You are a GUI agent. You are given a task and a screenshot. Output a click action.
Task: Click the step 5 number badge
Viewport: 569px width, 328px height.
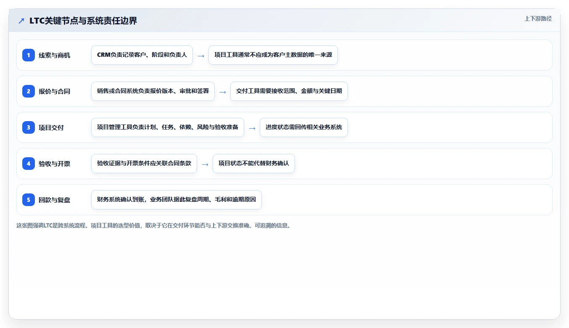pos(29,200)
